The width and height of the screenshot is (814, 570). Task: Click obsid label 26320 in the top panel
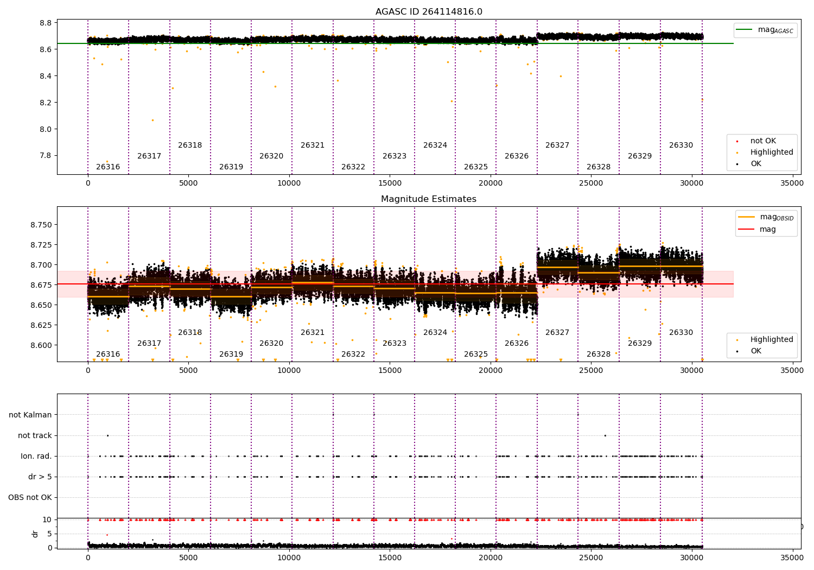[x=271, y=156]
